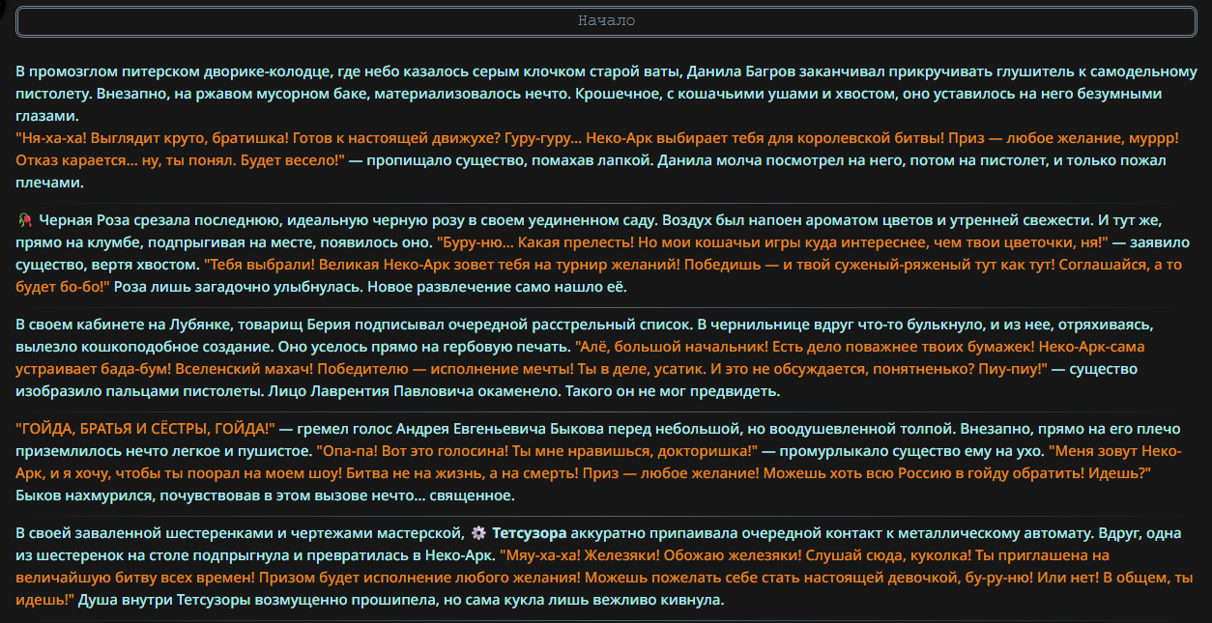Screen dimensions: 1212x623
Task: Click the phrase "Великая Неко-Арк"
Action: click(385, 264)
